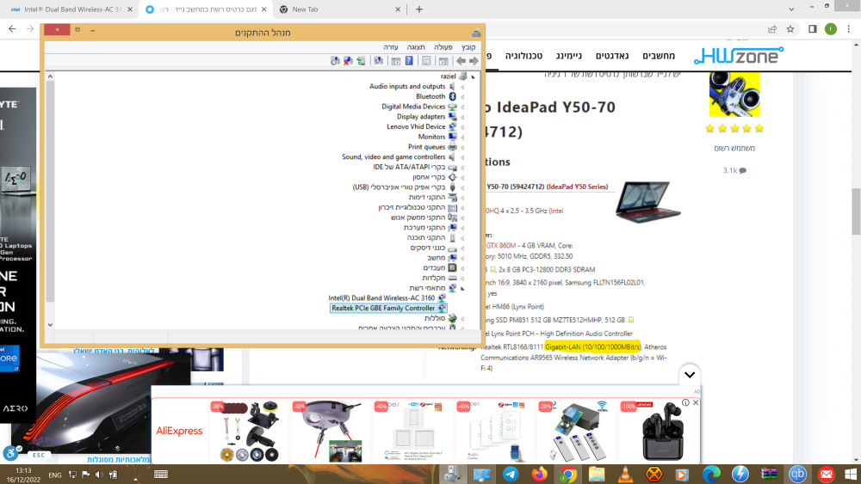Click the Forward arrow in Device Manager toolbar

point(474,61)
